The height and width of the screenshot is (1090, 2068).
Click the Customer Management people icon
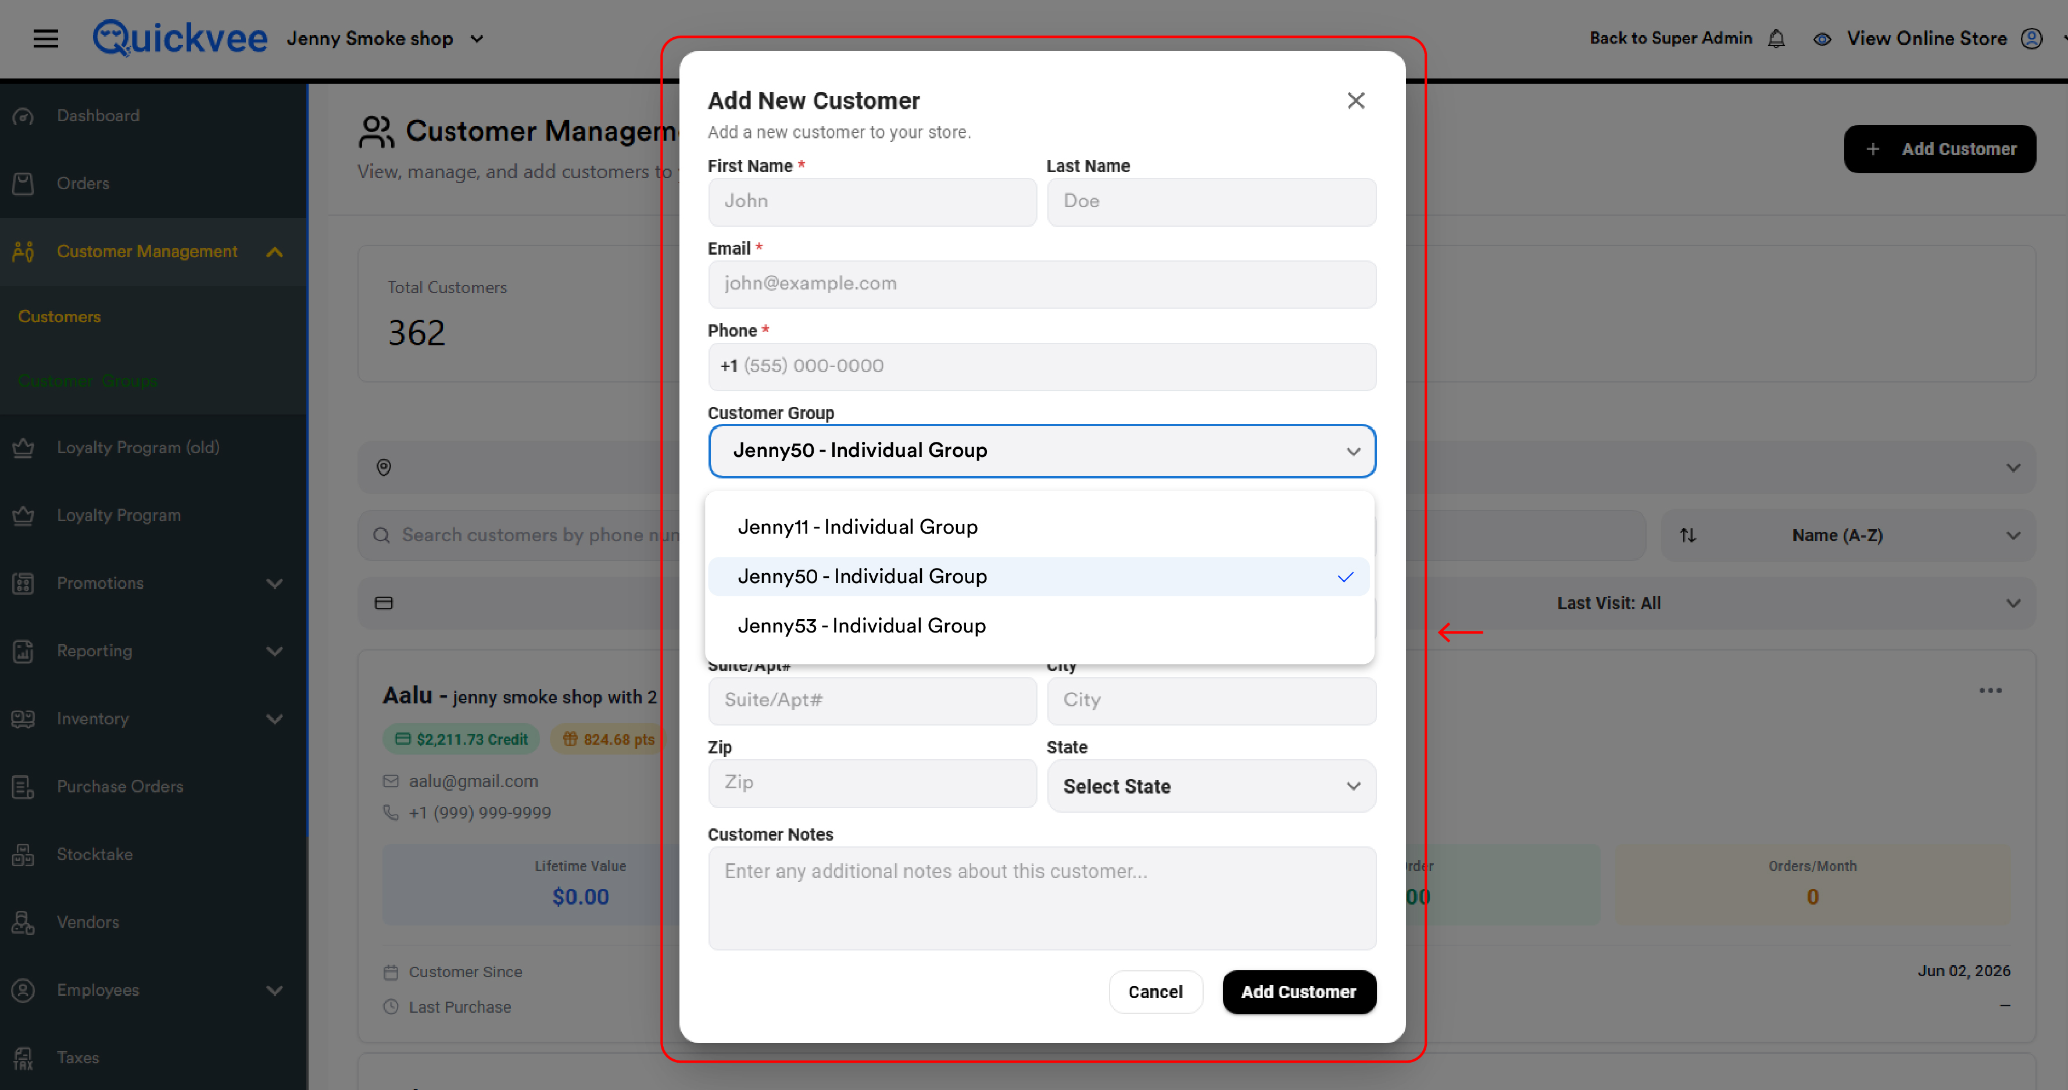[23, 251]
